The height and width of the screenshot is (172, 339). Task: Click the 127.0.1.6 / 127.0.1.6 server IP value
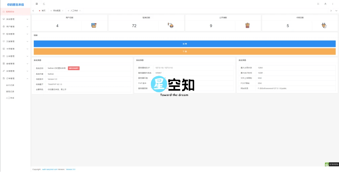[x=164, y=68]
